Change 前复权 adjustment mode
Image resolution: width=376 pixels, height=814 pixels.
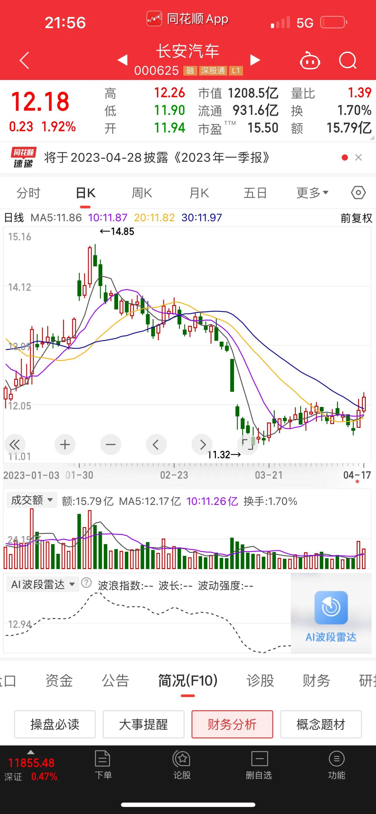pyautogui.click(x=356, y=218)
